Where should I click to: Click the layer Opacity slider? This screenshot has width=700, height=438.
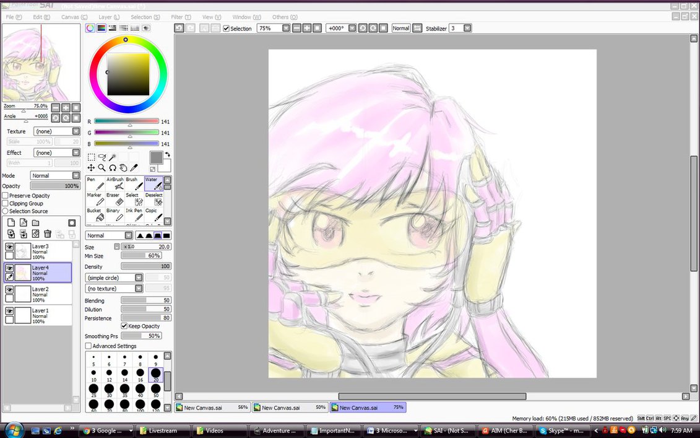54,186
